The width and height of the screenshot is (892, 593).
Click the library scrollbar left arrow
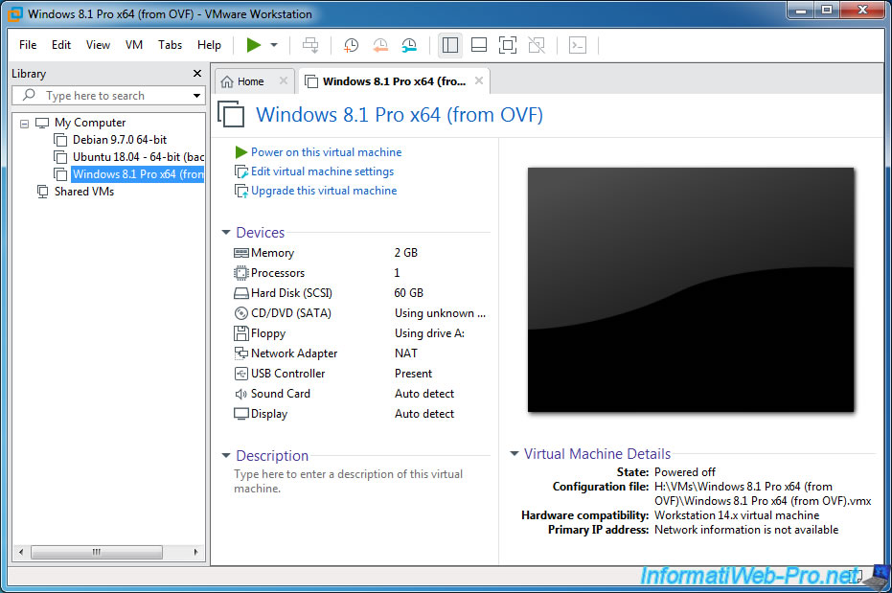(21, 552)
